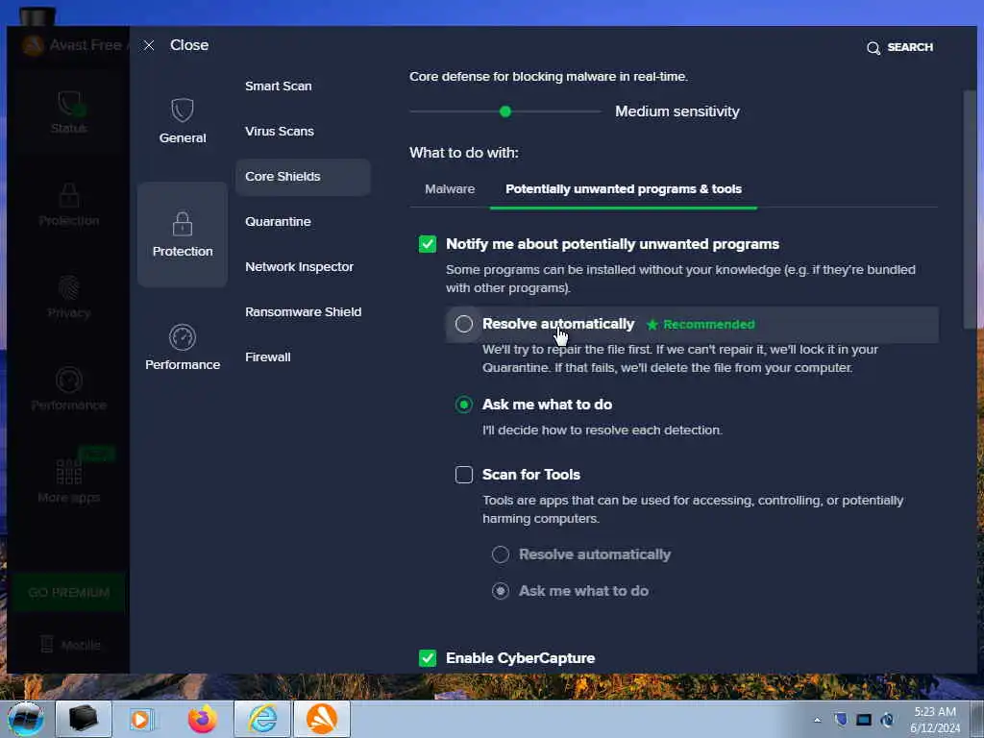The width and height of the screenshot is (984, 738).
Task: Select the General shield icon
Action: pyautogui.click(x=182, y=110)
